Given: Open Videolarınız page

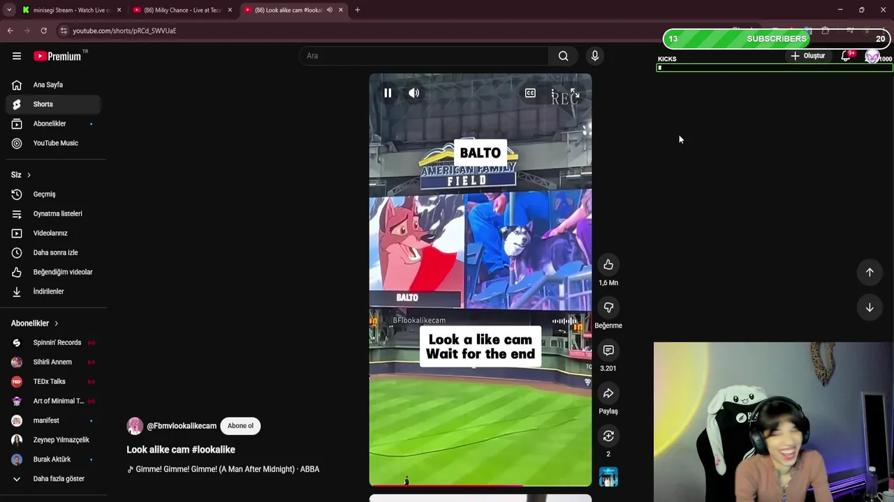Looking at the screenshot, I should (x=53, y=233).
